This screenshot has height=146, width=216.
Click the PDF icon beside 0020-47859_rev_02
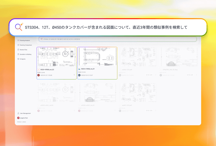39,69
